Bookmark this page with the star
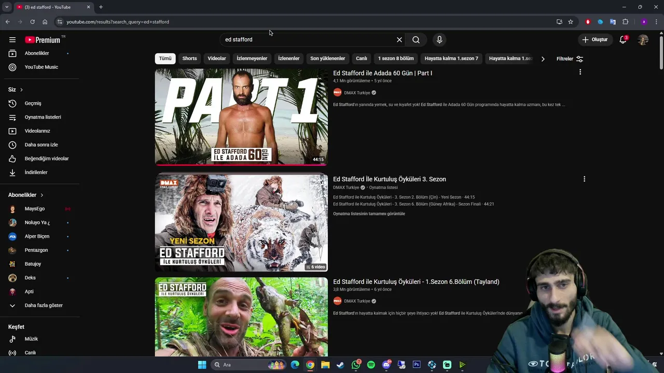This screenshot has height=373, width=664. 571,22
